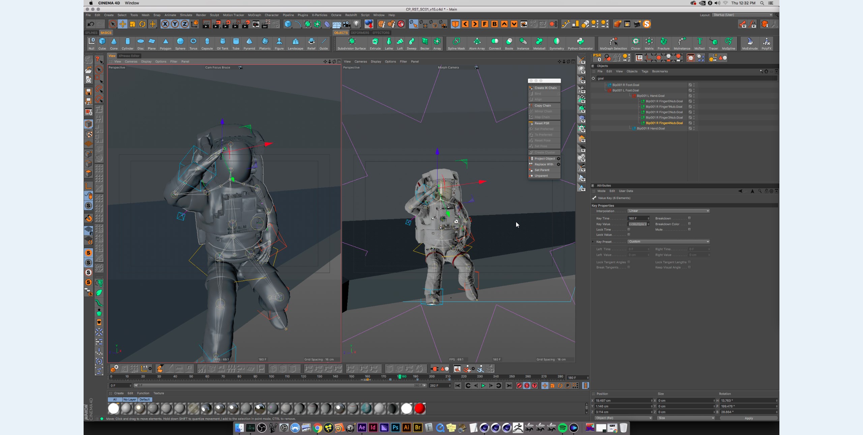Click the Attributes lock icon

click(x=766, y=191)
